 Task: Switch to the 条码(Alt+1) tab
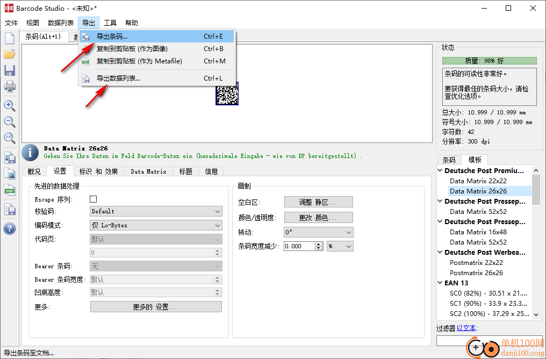[x=43, y=37]
